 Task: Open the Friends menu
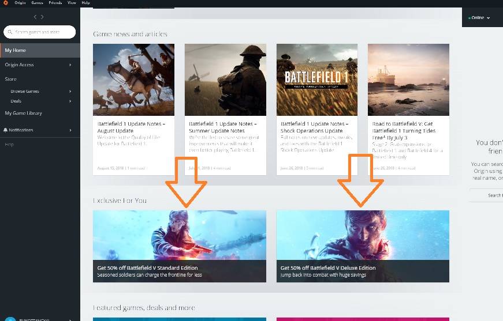(55, 3)
